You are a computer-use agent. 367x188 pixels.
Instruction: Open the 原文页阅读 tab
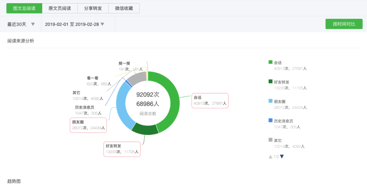(60, 8)
